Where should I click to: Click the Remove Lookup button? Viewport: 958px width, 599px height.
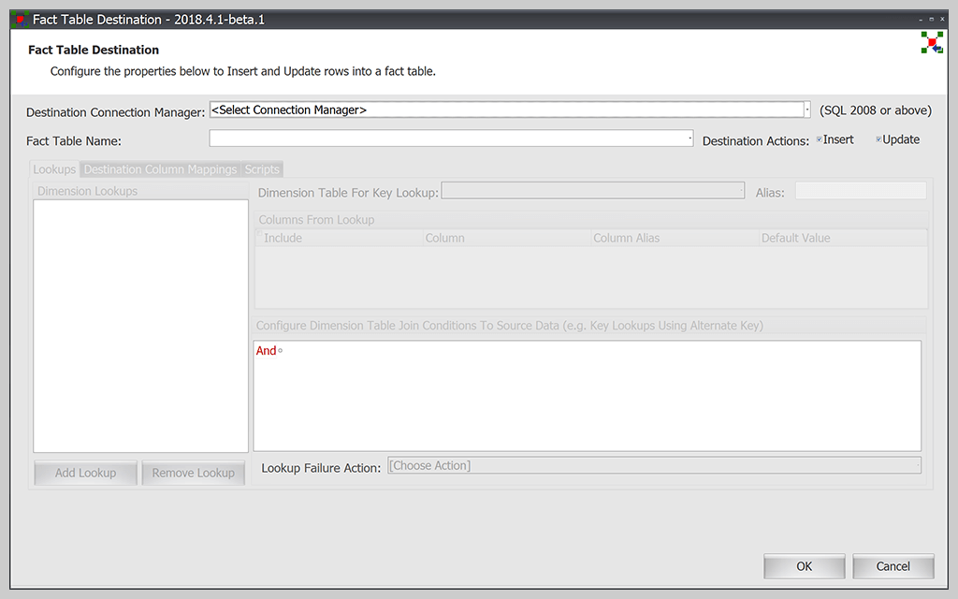tap(193, 473)
